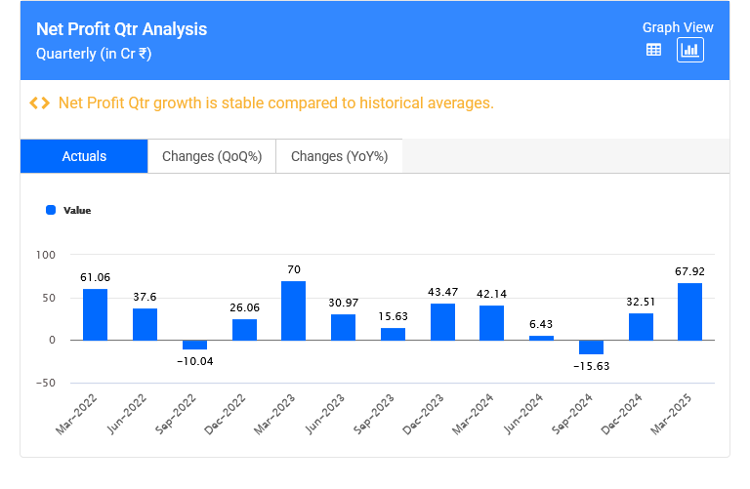Click the Dec-2023 bar showing 43.47
The image size is (750, 489).
pyautogui.click(x=442, y=322)
